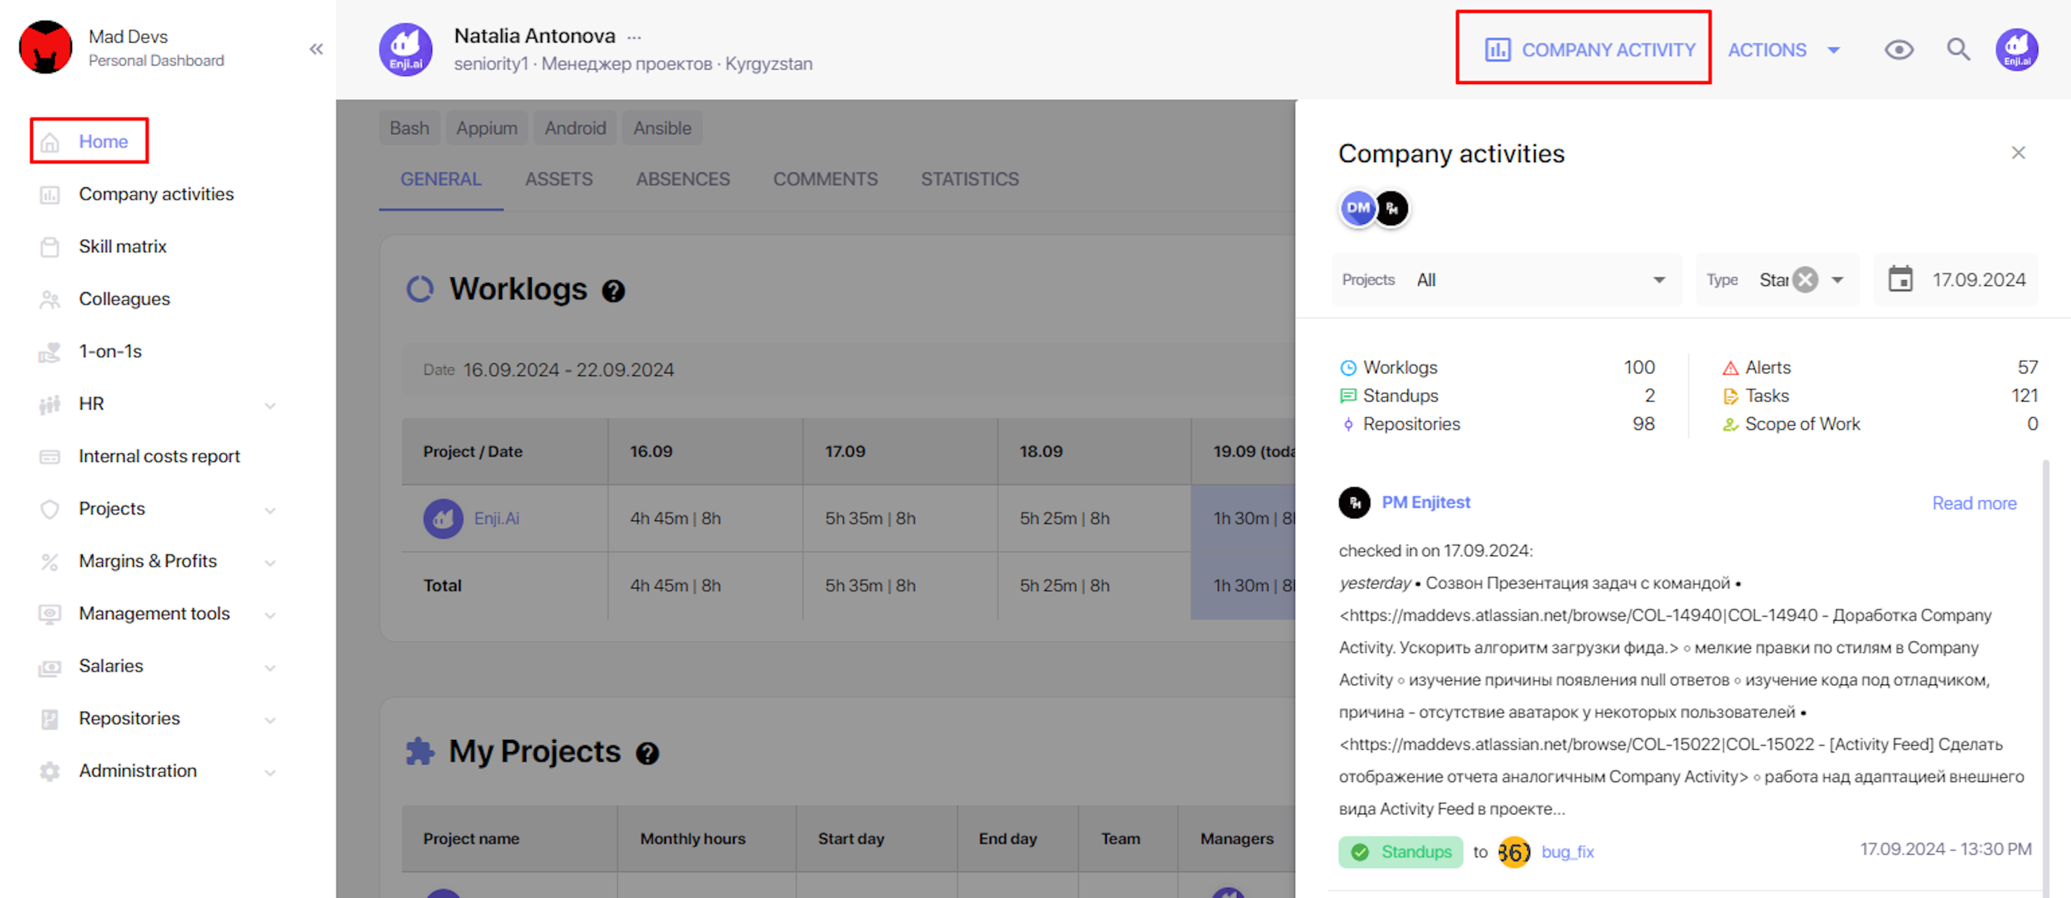Click the Worklogs help question mark icon
2071x898 pixels.
point(614,291)
